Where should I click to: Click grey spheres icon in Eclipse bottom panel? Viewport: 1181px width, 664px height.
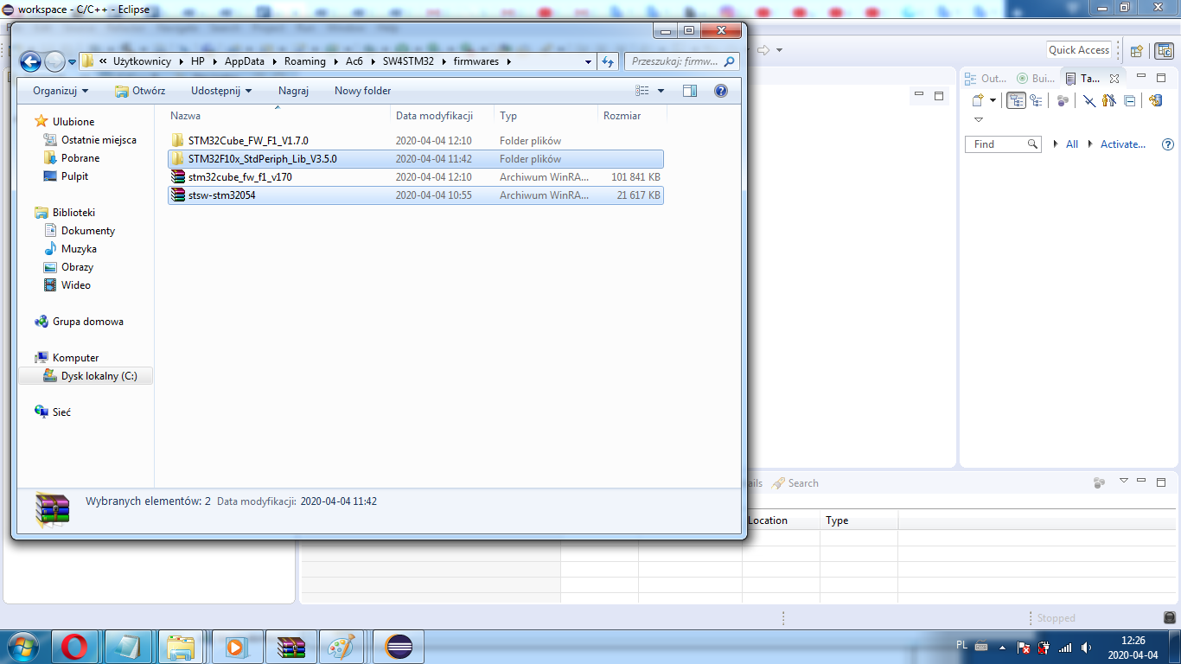1099,482
